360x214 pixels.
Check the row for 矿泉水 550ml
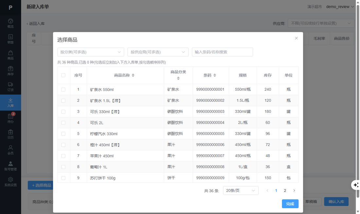(63, 89)
